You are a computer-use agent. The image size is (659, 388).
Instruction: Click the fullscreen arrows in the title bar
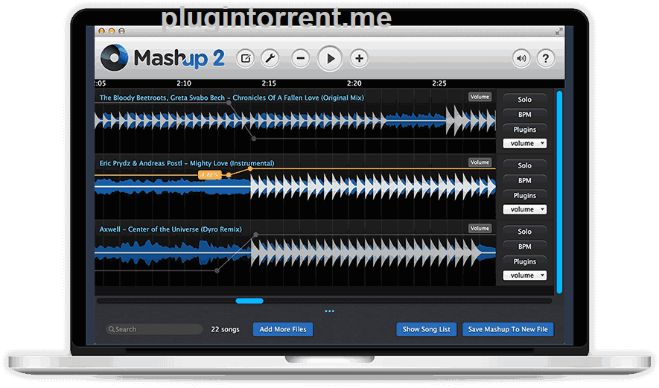[558, 31]
